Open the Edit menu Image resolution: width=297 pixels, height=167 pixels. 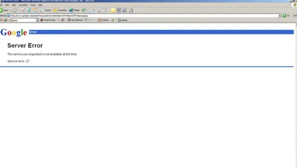[7, 5]
